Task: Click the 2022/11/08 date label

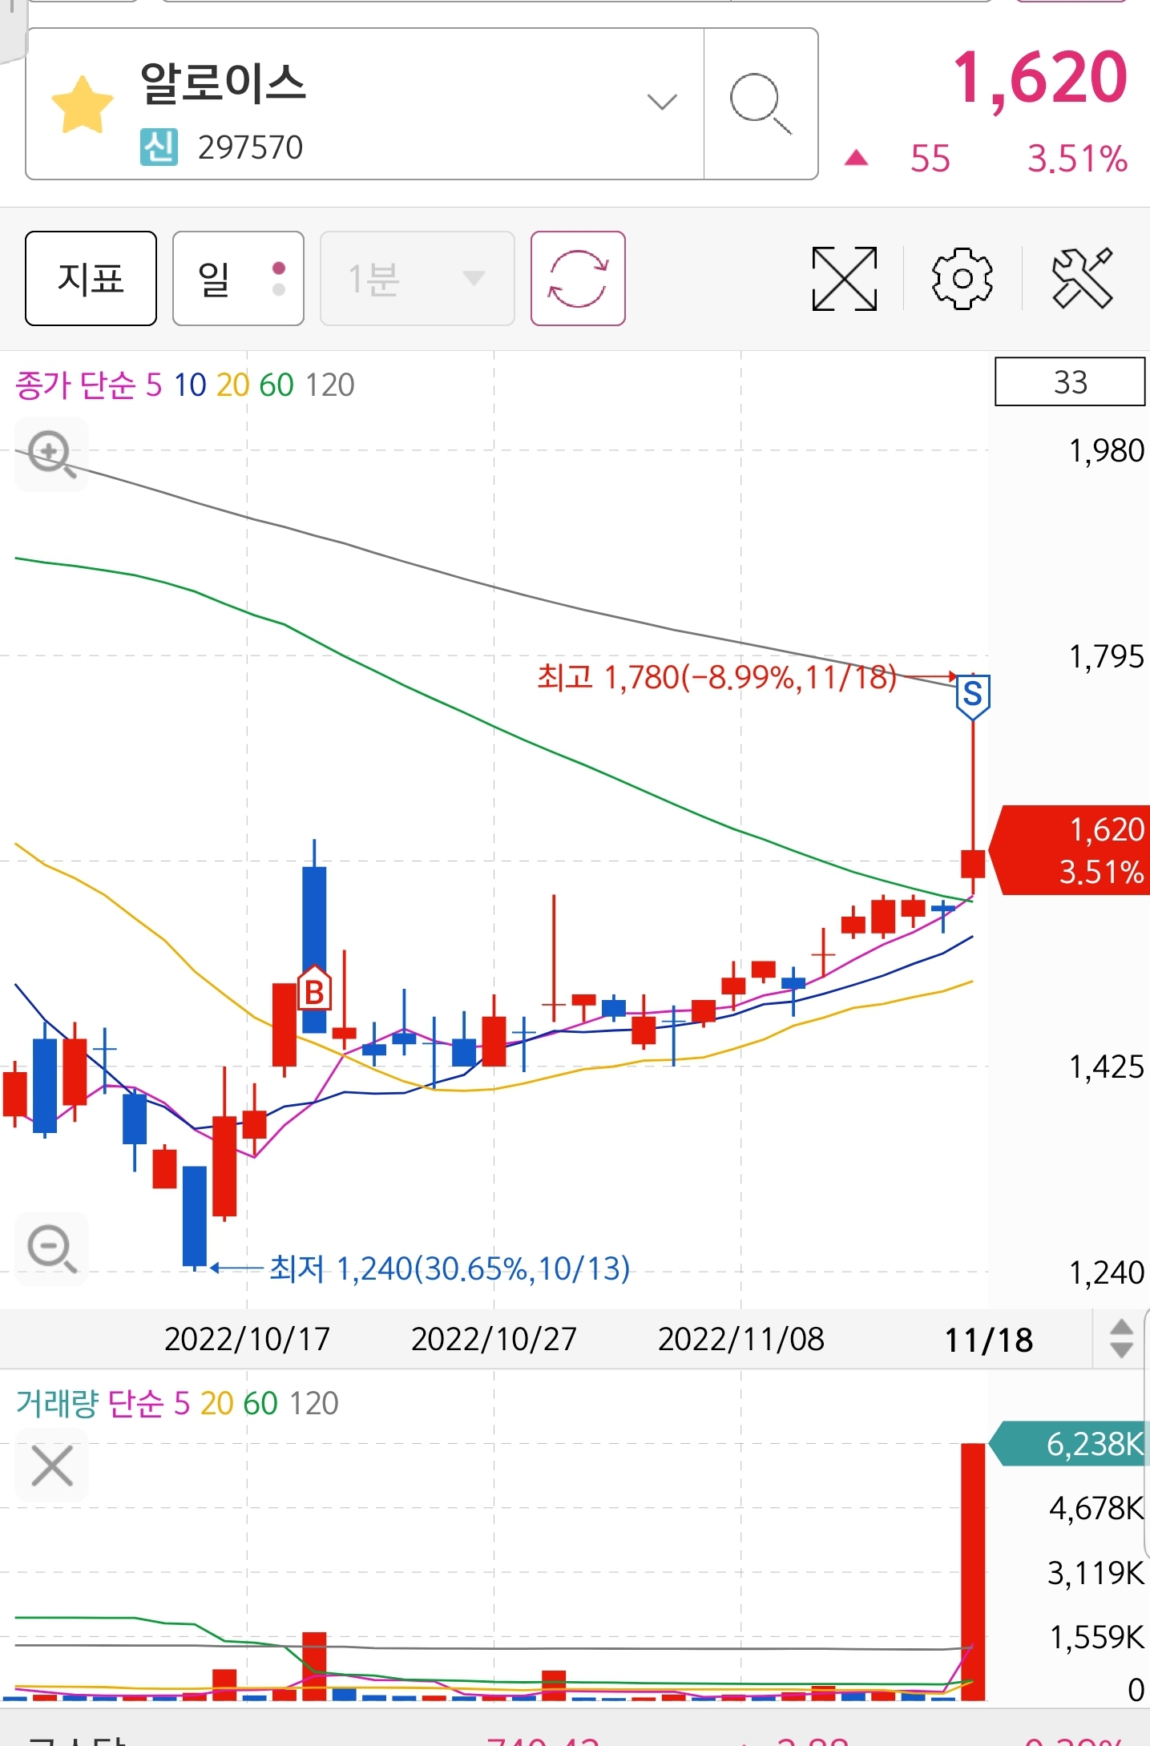Action: point(740,1338)
